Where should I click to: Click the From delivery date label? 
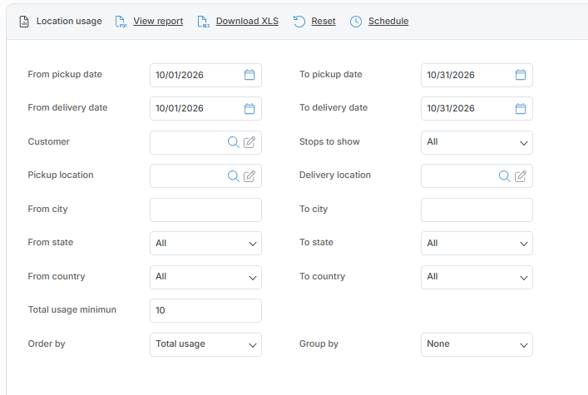point(67,107)
